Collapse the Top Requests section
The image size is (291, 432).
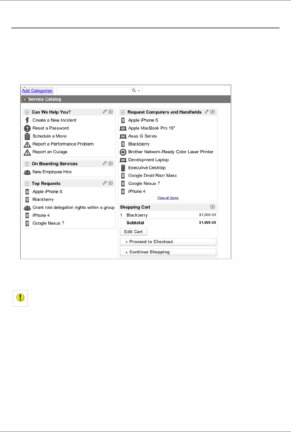pos(27,184)
